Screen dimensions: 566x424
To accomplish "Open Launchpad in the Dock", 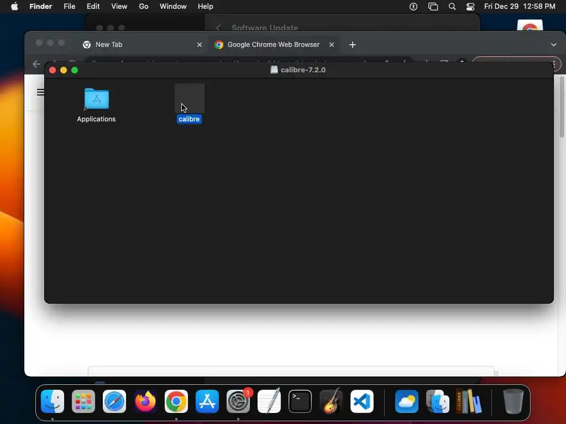I will 83,401.
